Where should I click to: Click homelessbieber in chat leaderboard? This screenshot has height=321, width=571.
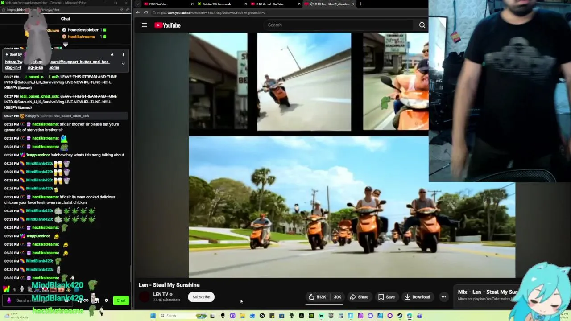pos(83,30)
